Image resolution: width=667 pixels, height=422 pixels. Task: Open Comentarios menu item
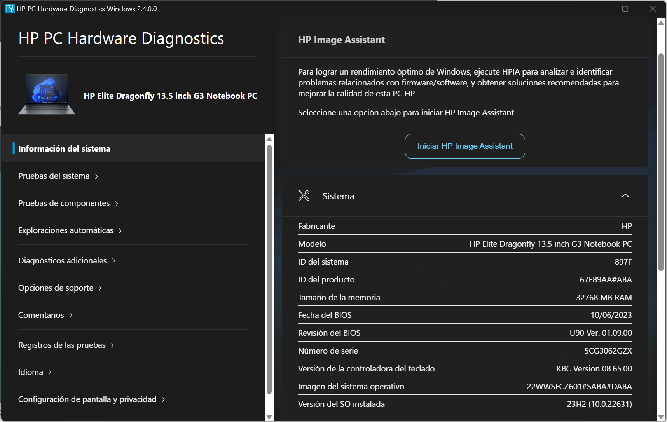click(x=41, y=315)
